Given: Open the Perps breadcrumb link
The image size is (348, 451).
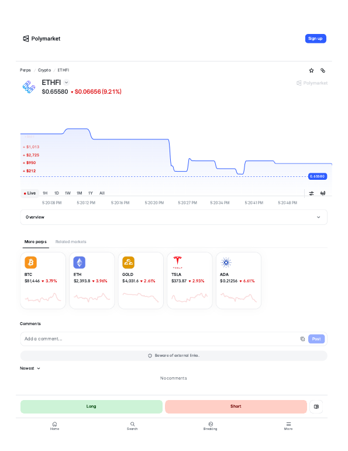Looking at the screenshot, I should 25,70.
